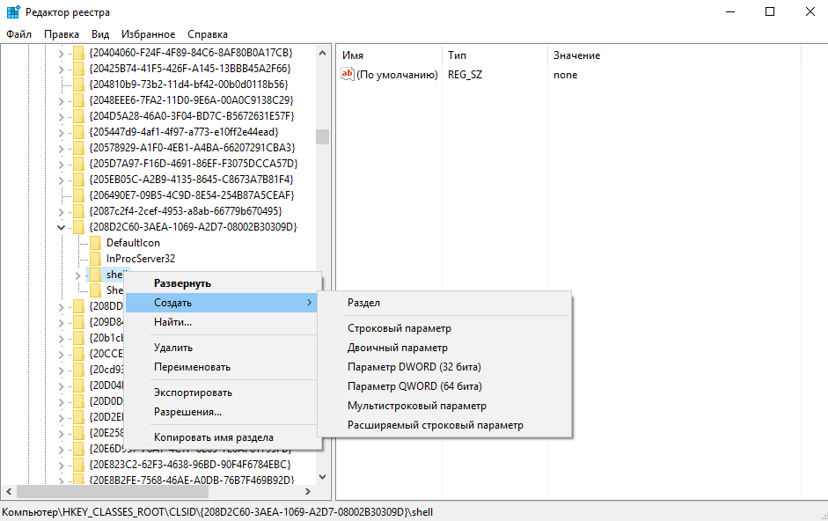
Task: Click the string value icon next to (По умолчанию)
Action: pyautogui.click(x=348, y=75)
